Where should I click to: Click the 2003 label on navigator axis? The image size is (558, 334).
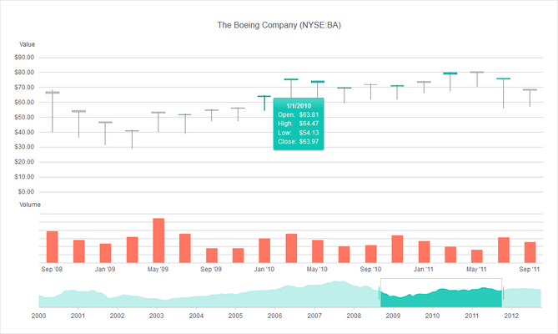(156, 316)
